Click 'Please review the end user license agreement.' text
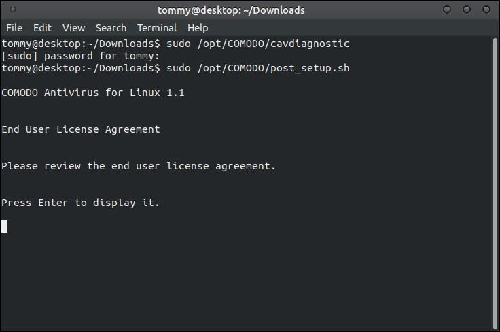 (x=139, y=166)
